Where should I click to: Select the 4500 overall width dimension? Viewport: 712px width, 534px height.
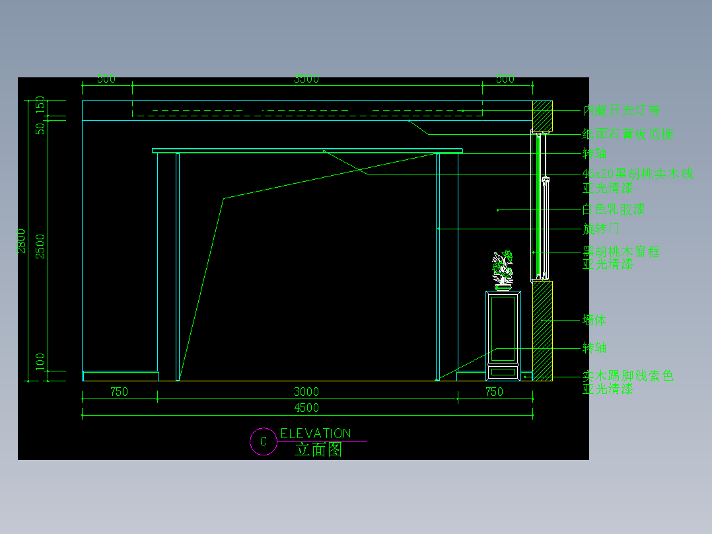(x=306, y=408)
